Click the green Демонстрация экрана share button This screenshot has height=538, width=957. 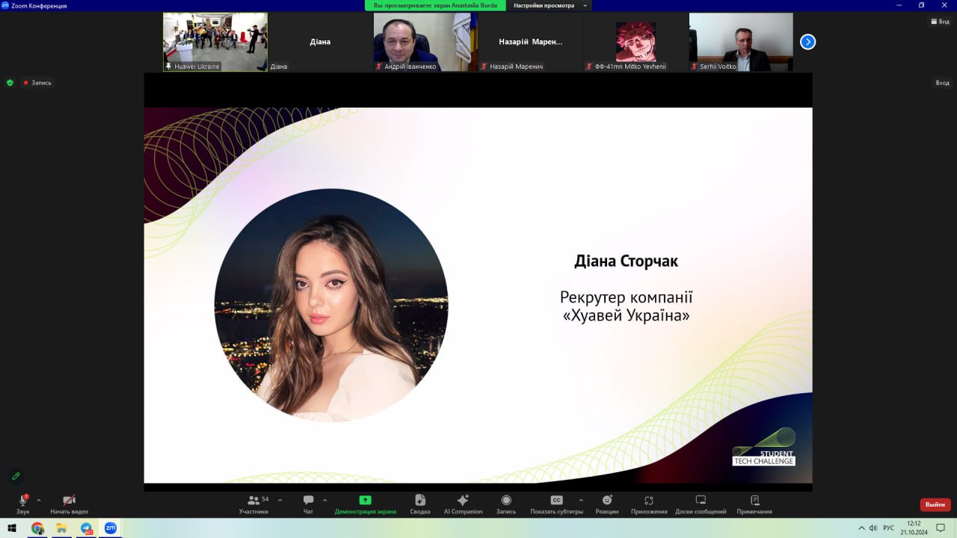tap(365, 504)
